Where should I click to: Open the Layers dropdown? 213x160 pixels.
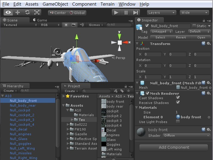coord(161,13)
